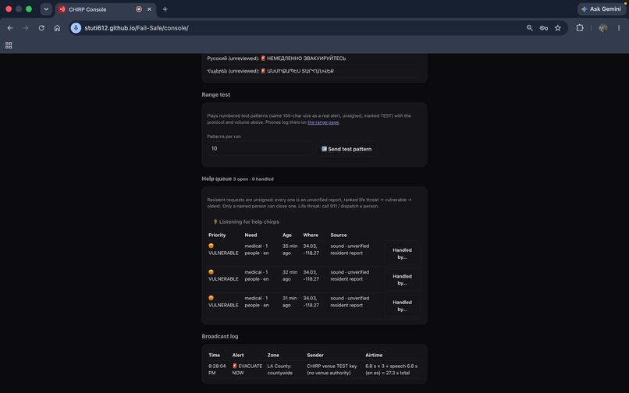Click the orange priority dot of 35 min row

click(x=211, y=246)
